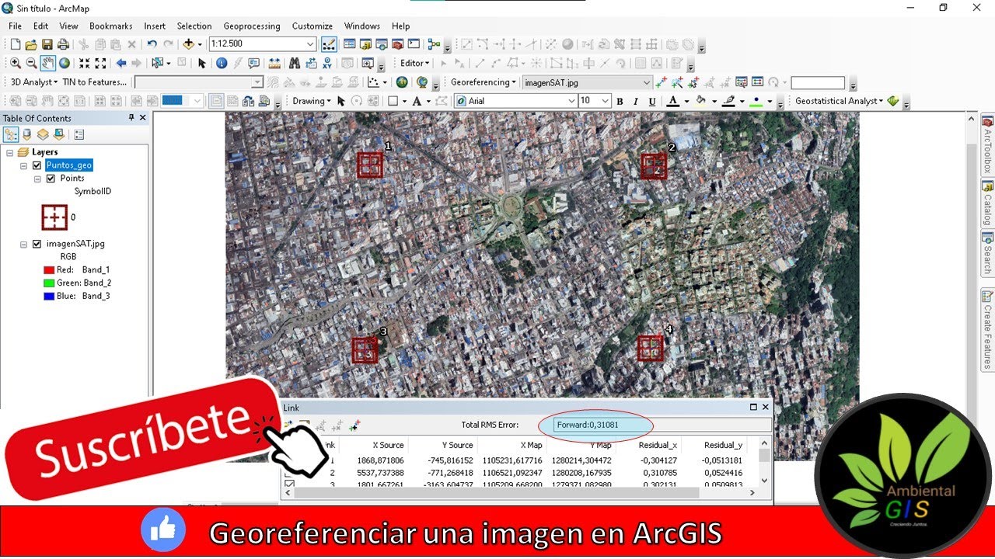The width and height of the screenshot is (995, 559).
Task: Click the Green Band_2 color swatch
Action: [49, 283]
